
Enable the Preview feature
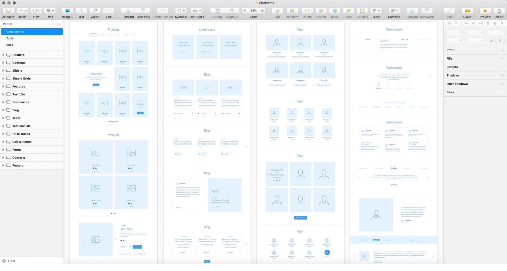click(485, 11)
